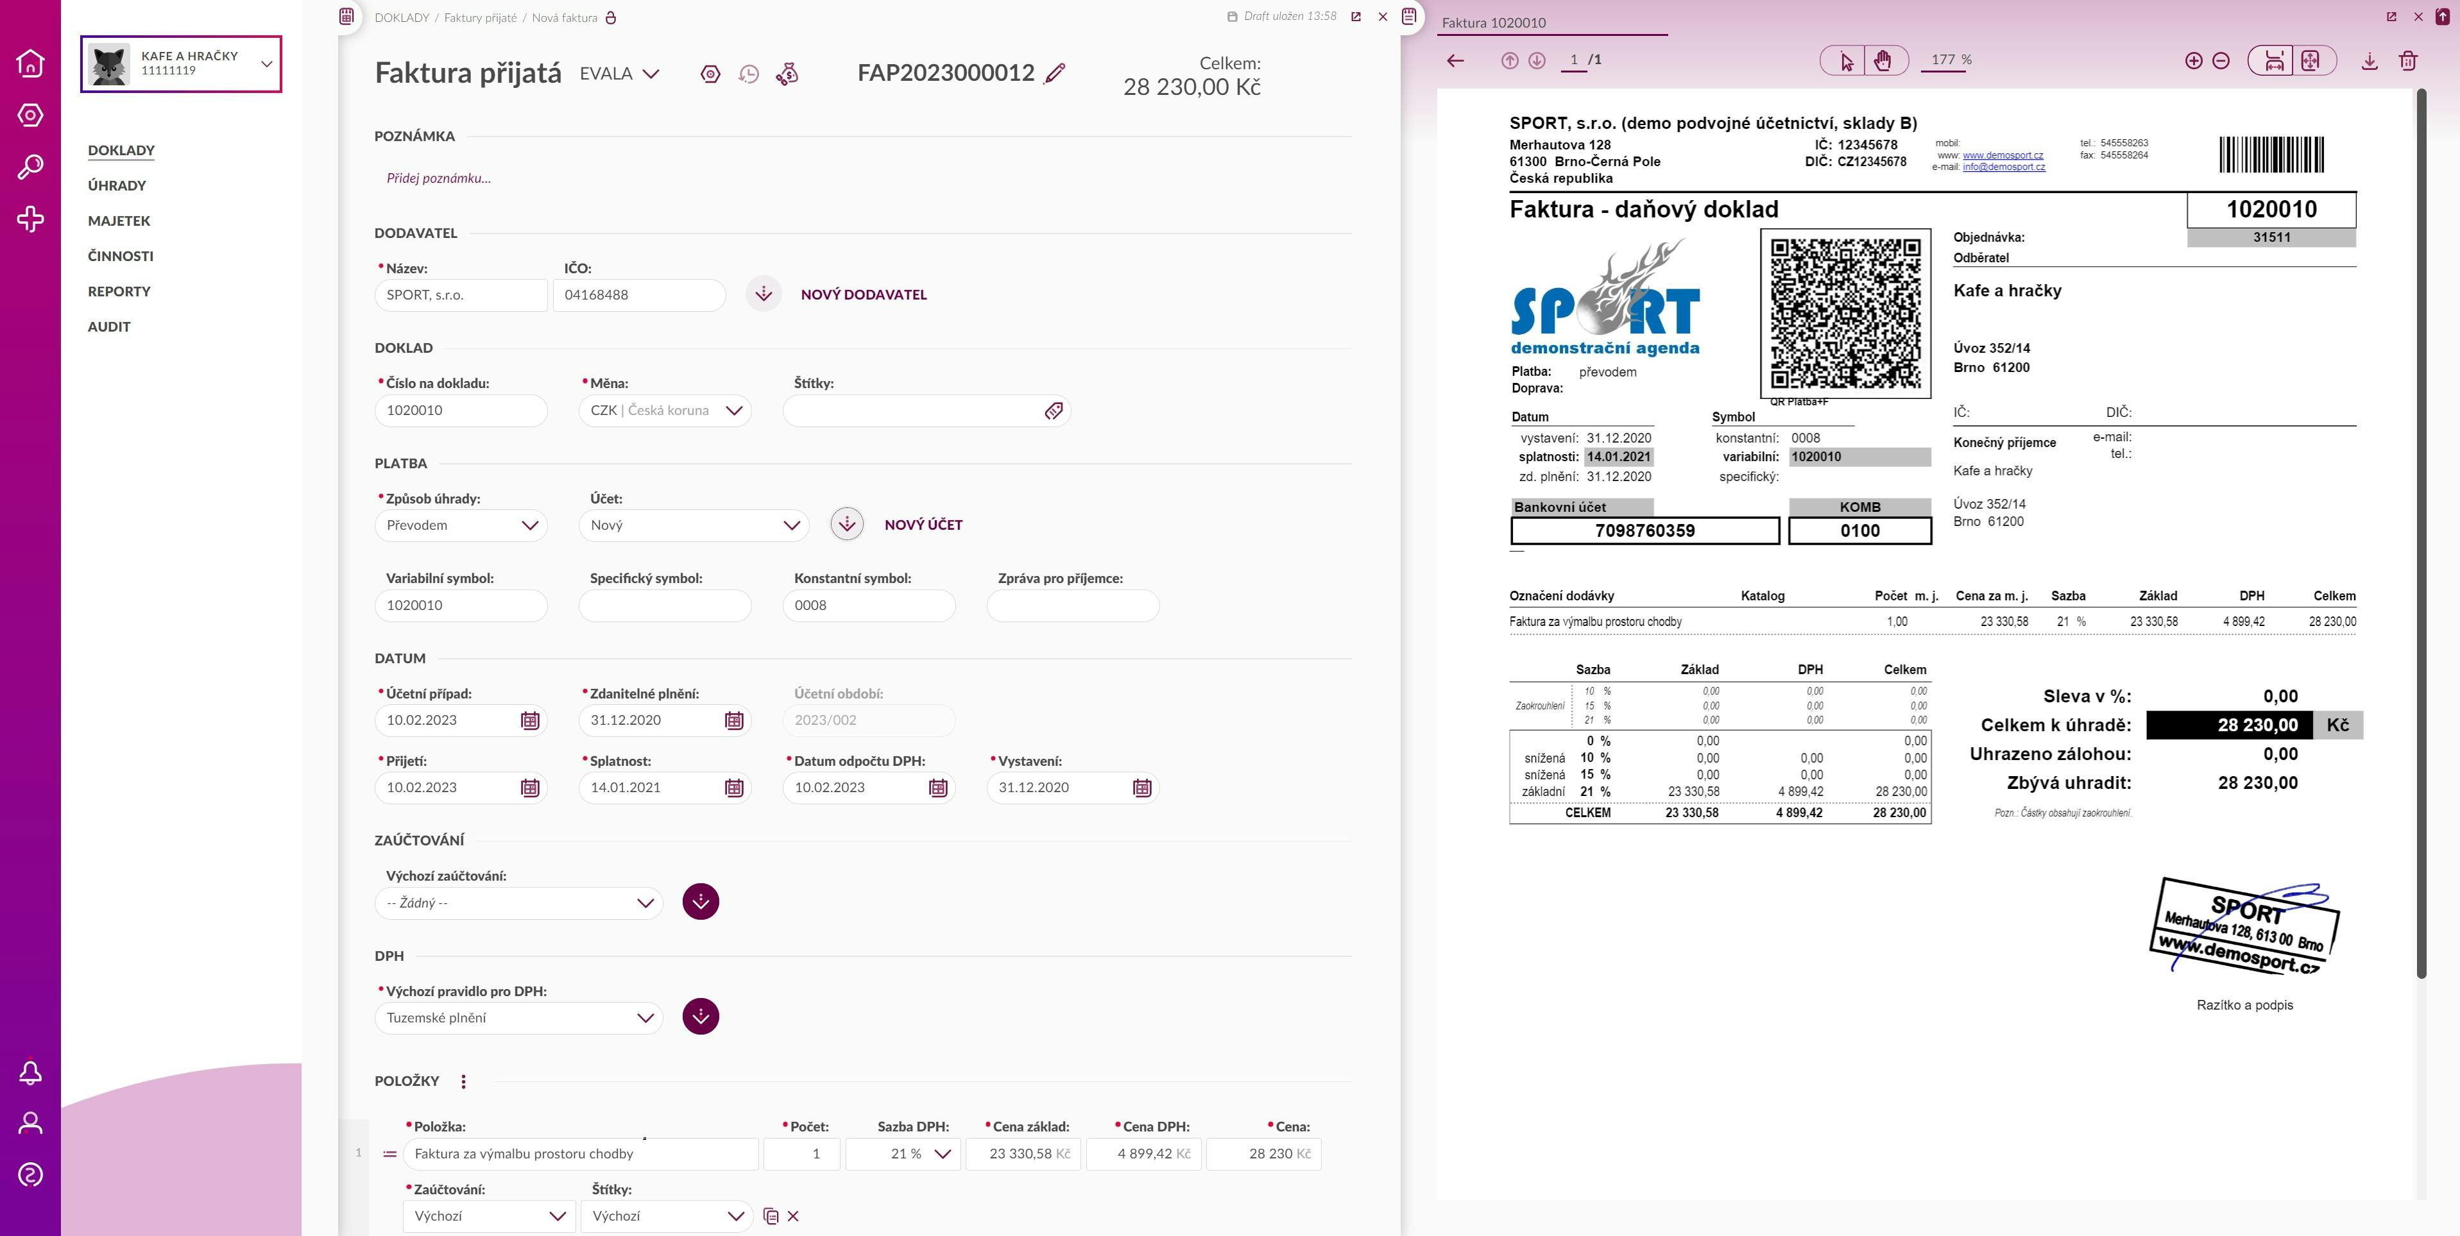The image size is (2460, 1236).
Task: Click the hexagon settings icon in sidebar
Action: click(x=31, y=115)
